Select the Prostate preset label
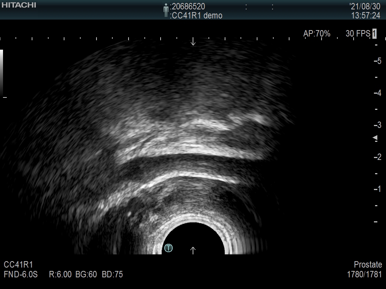The height and width of the screenshot is (289, 386). coord(368,265)
